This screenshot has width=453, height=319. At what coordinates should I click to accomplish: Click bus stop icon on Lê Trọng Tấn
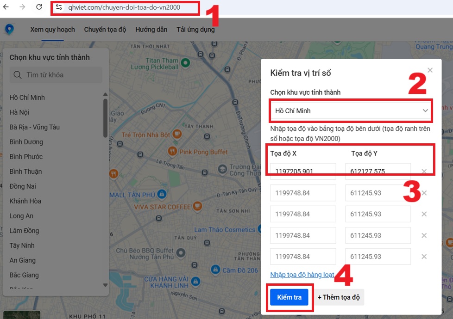205,172
